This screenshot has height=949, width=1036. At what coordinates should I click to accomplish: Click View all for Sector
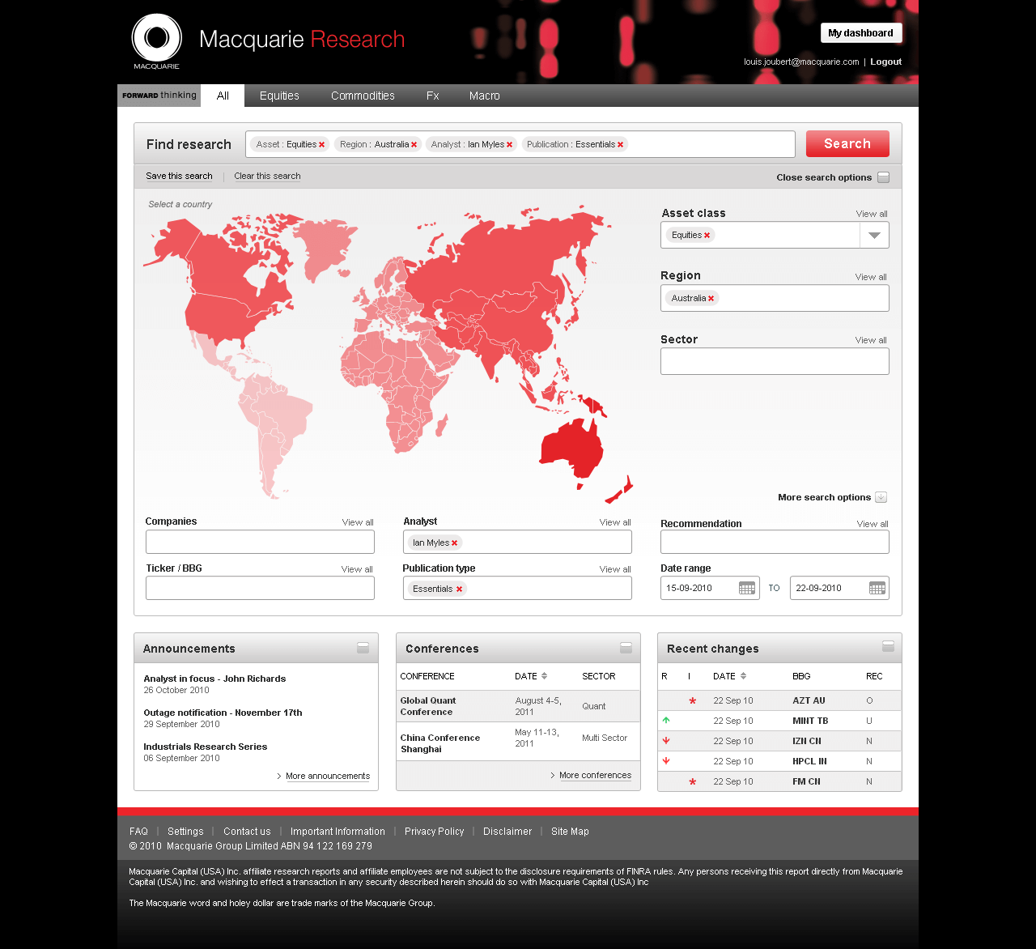[x=871, y=340]
